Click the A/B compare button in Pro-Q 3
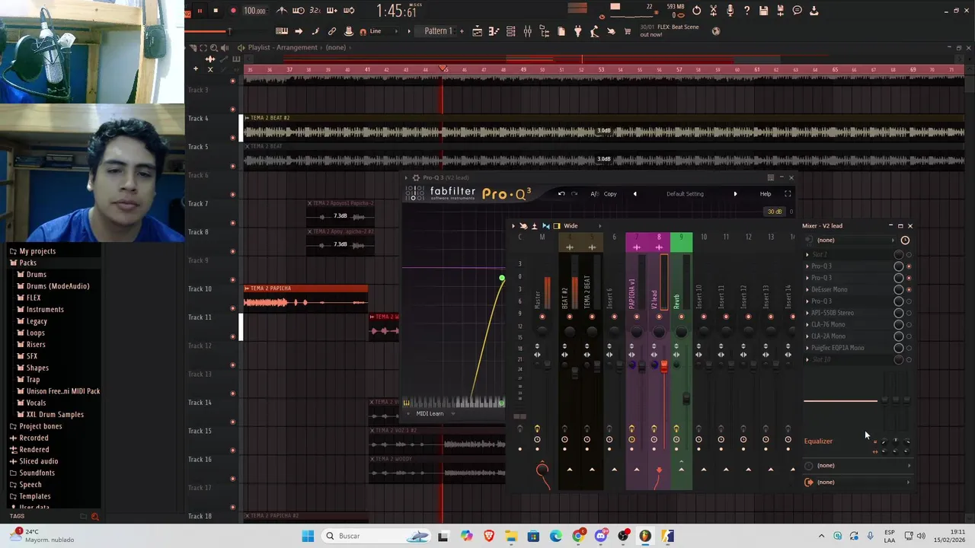975x548 pixels. tap(595, 194)
